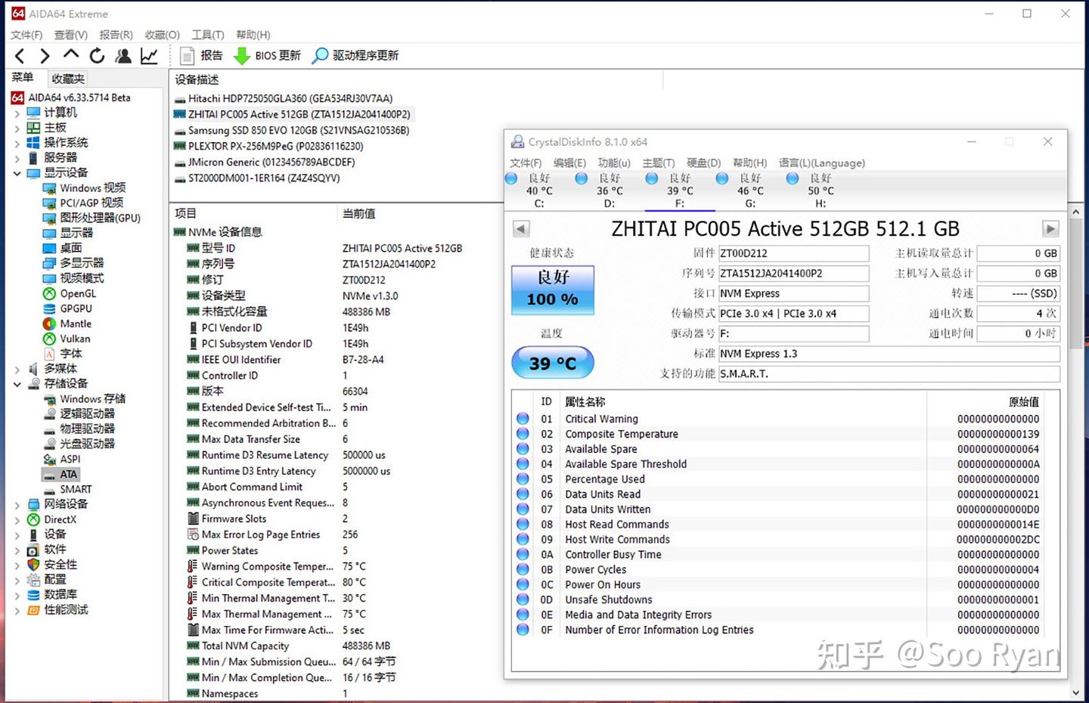This screenshot has width=1089, height=703.
Task: Launch 驱动程序更新 via the magnifier icon
Action: (321, 55)
